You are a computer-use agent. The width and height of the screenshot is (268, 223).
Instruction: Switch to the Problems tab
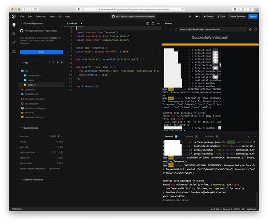(x=211, y=136)
